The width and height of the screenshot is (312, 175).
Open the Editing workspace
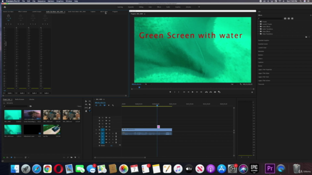coord(141,7)
